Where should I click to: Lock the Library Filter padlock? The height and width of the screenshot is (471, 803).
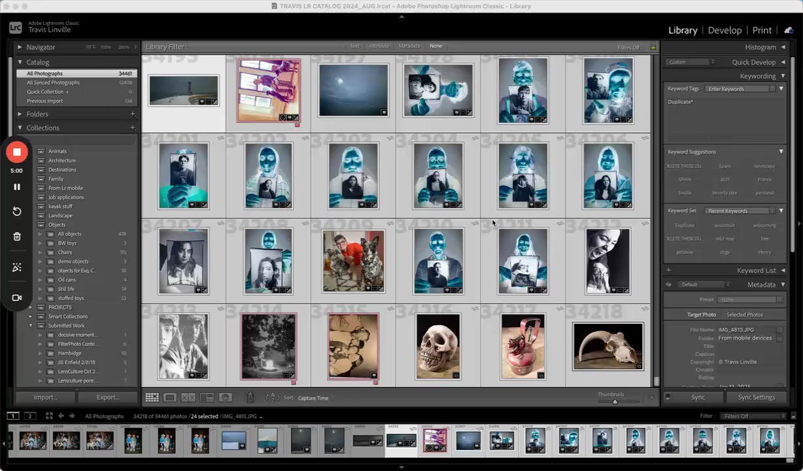(x=653, y=47)
